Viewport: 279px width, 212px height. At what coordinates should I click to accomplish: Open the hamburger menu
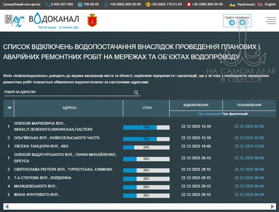tap(270, 21)
